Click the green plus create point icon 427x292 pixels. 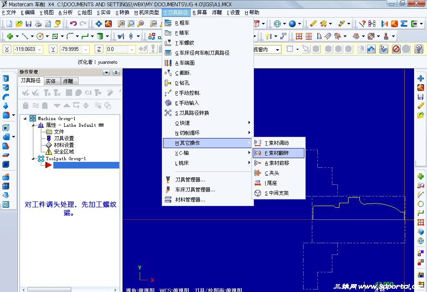pyautogui.click(x=10, y=36)
